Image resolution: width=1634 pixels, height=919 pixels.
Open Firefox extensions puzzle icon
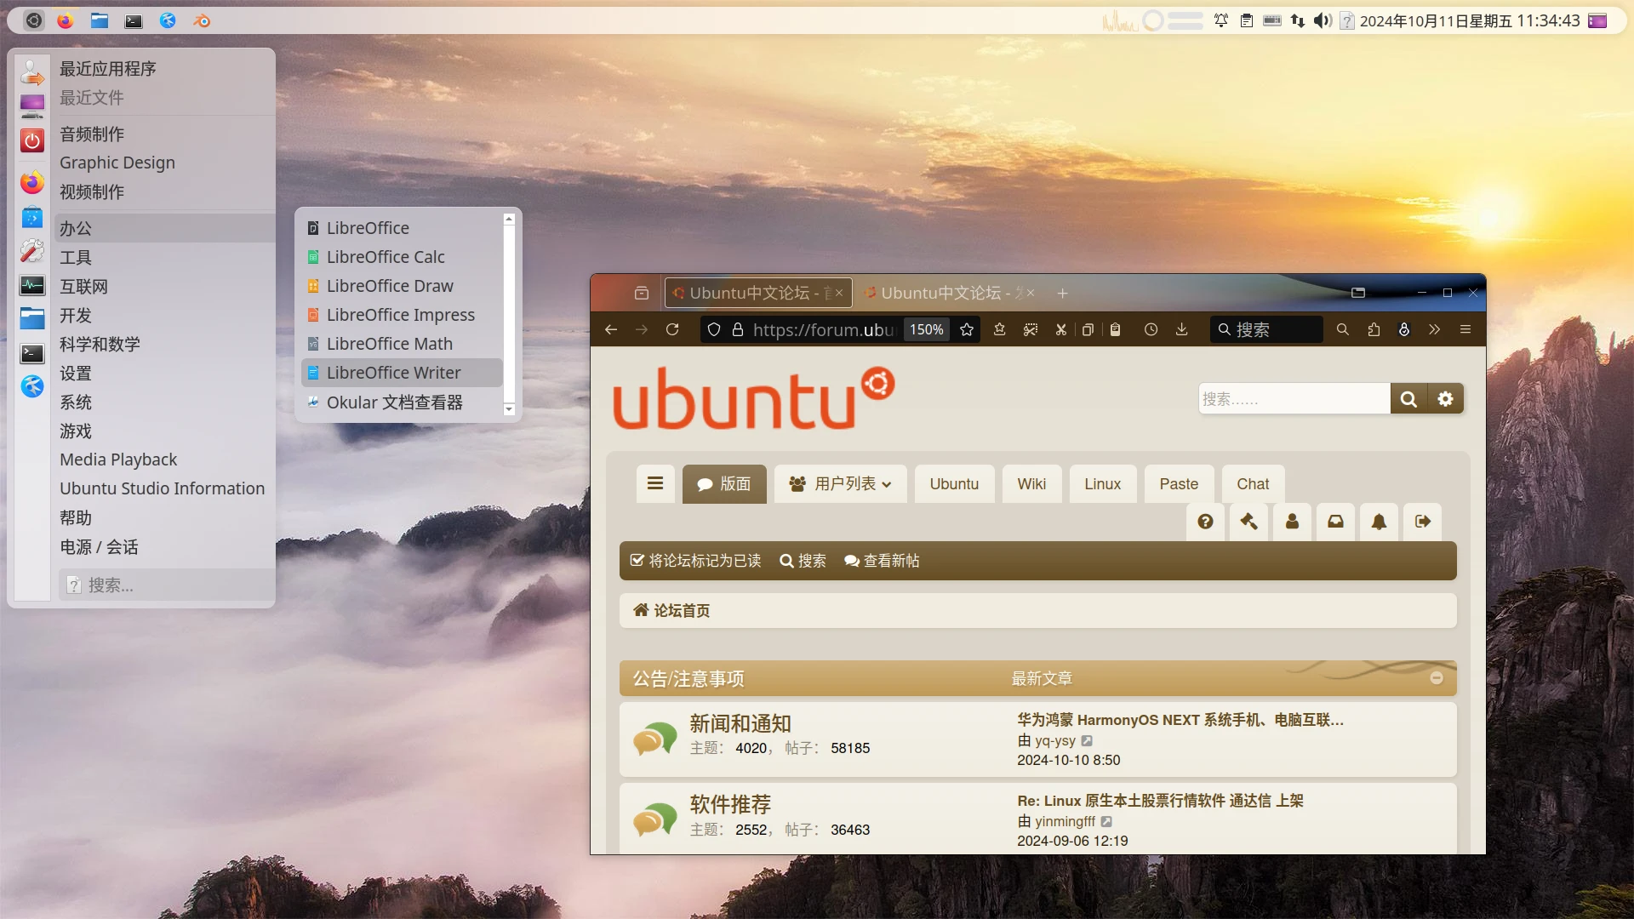pos(1374,329)
